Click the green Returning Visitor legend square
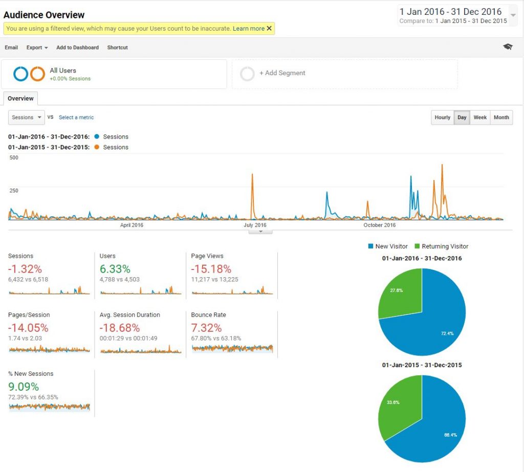The width and height of the screenshot is (524, 472). pyautogui.click(x=417, y=246)
